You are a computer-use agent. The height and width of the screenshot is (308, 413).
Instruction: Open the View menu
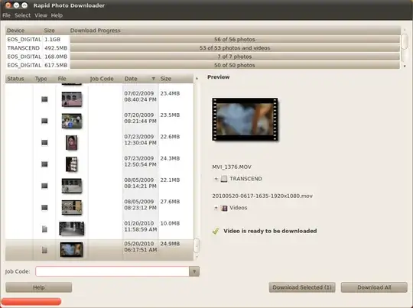coord(41,15)
